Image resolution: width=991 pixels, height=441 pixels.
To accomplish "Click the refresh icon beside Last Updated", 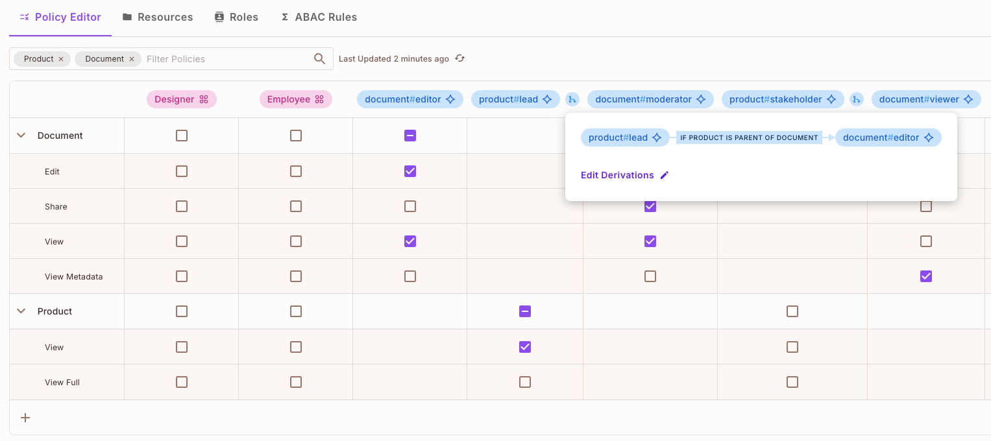I will pyautogui.click(x=459, y=58).
